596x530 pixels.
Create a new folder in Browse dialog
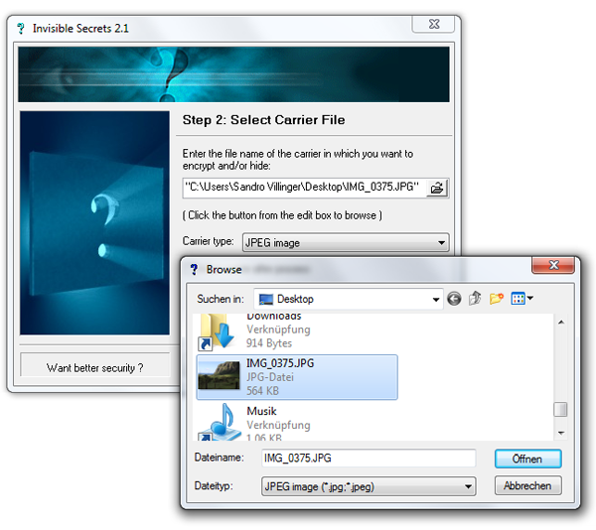pyautogui.click(x=496, y=299)
